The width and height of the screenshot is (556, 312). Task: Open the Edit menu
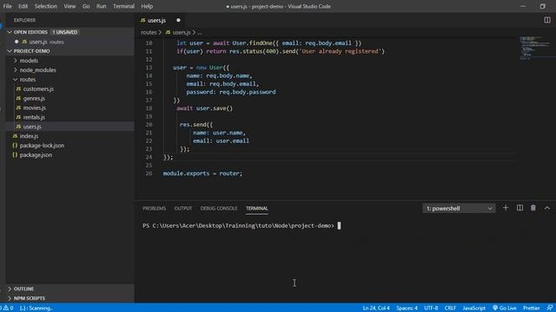tap(23, 6)
